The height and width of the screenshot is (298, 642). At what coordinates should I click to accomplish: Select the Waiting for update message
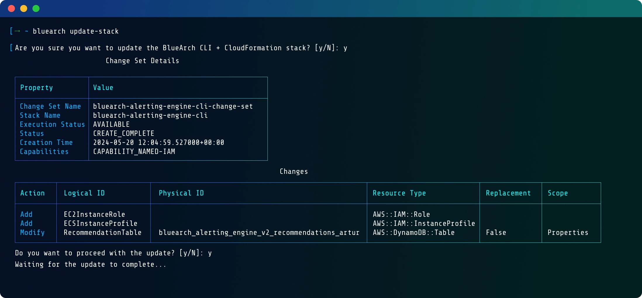click(x=91, y=264)
